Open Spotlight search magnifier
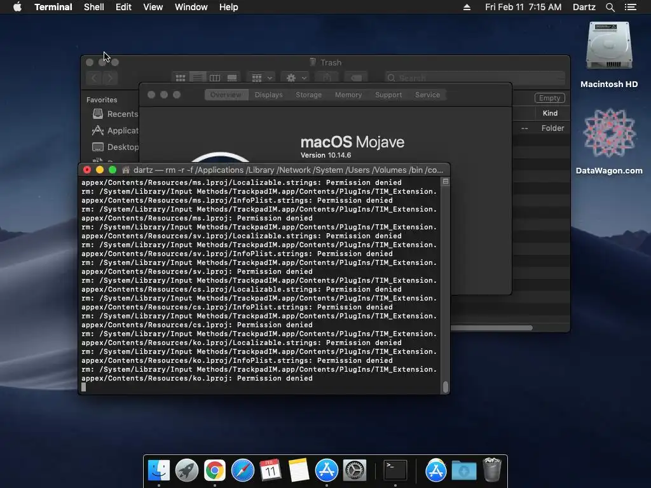The image size is (651, 488). [610, 7]
